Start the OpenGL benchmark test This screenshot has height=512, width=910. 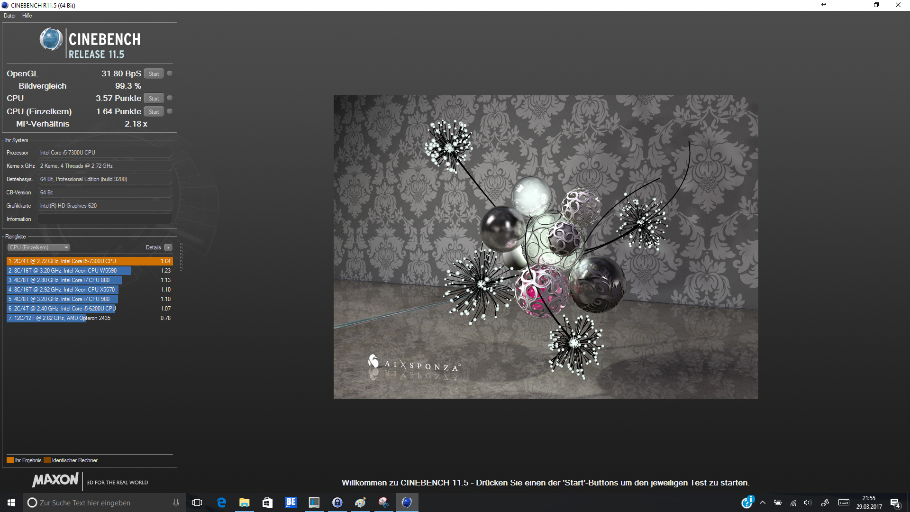[154, 73]
